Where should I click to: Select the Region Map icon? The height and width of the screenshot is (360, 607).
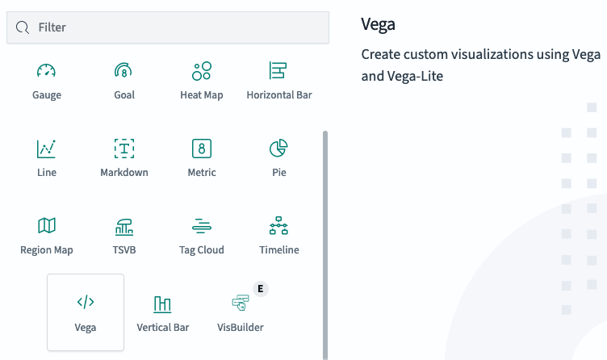pyautogui.click(x=47, y=226)
